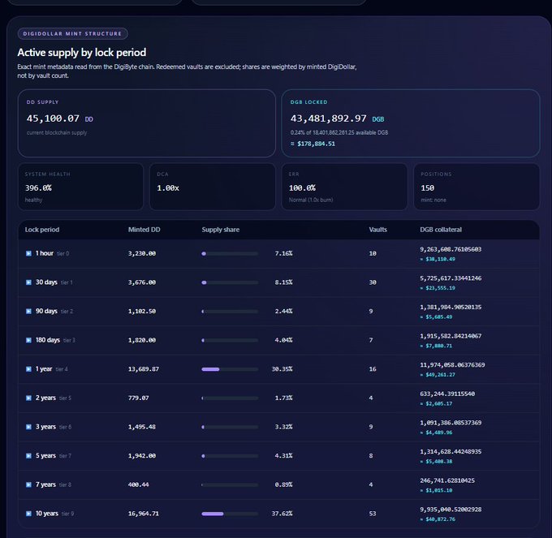Click vault count 30 in 30 days row
The width and height of the screenshot is (552, 538).
coord(373,282)
